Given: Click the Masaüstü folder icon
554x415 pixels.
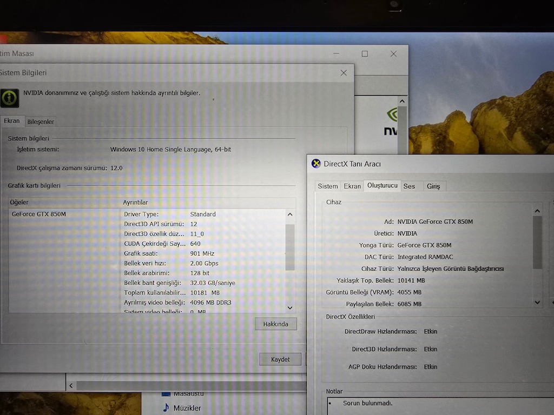Looking at the screenshot, I should [166, 393].
